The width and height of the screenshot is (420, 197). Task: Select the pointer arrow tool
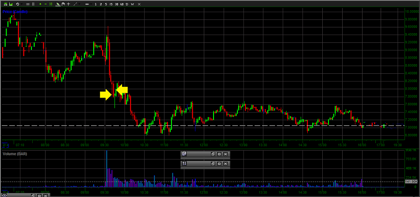[x=58, y=4]
